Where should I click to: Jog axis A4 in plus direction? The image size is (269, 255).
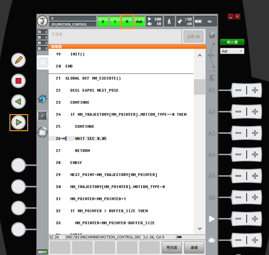(255, 154)
